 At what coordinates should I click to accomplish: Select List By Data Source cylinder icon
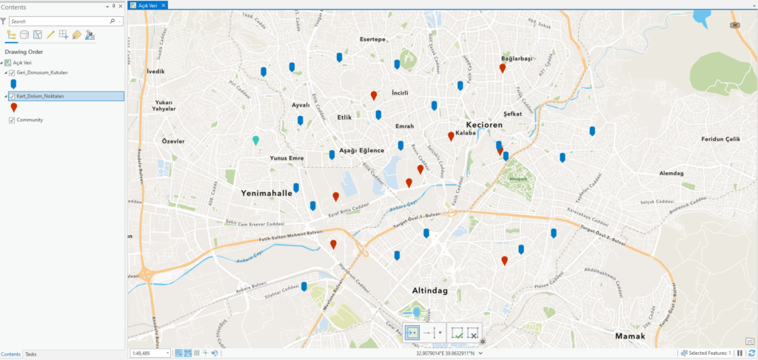[24, 35]
